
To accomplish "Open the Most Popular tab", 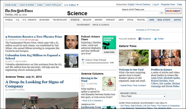I will pyautogui.click(x=53, y=5).
